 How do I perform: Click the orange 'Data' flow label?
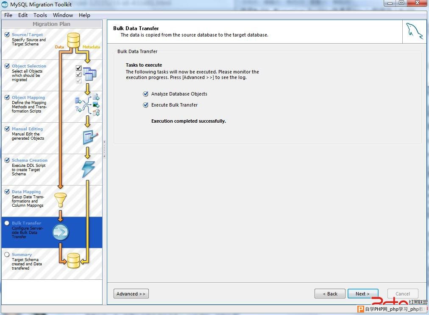(x=59, y=47)
